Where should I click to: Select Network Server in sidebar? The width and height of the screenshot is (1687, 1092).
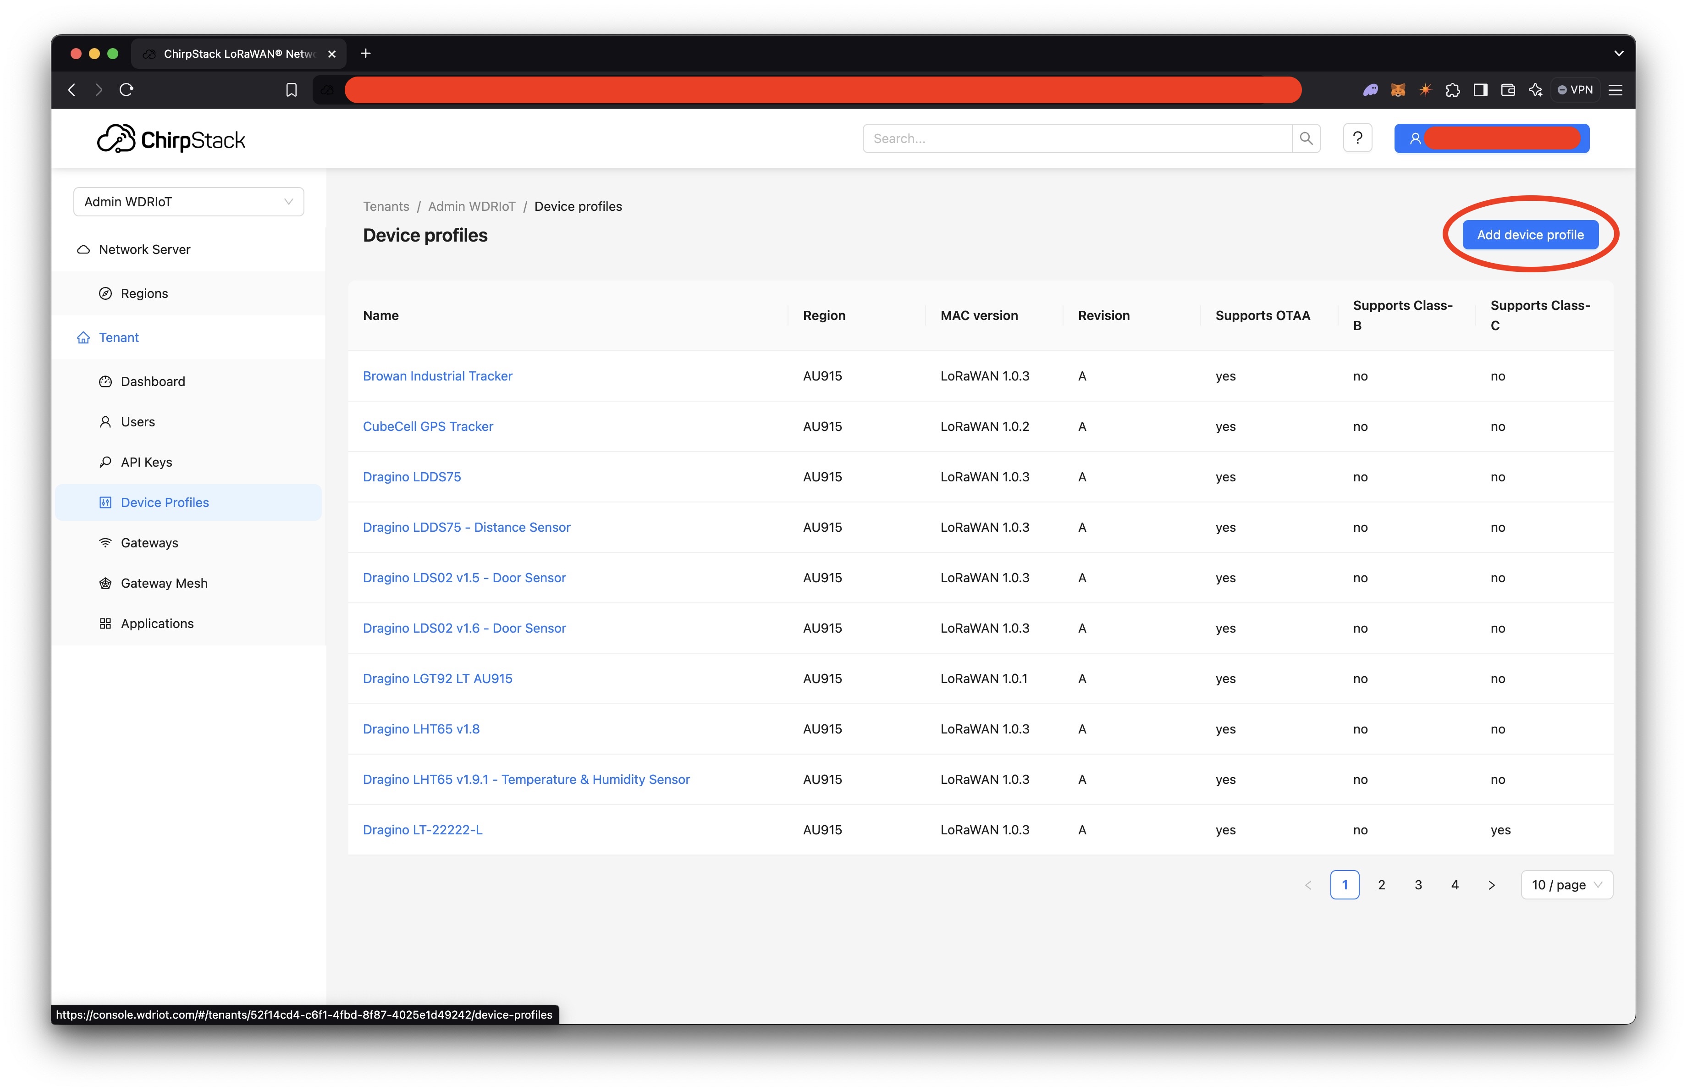[x=189, y=249]
